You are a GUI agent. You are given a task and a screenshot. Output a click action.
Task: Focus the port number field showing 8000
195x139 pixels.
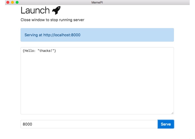(89, 124)
